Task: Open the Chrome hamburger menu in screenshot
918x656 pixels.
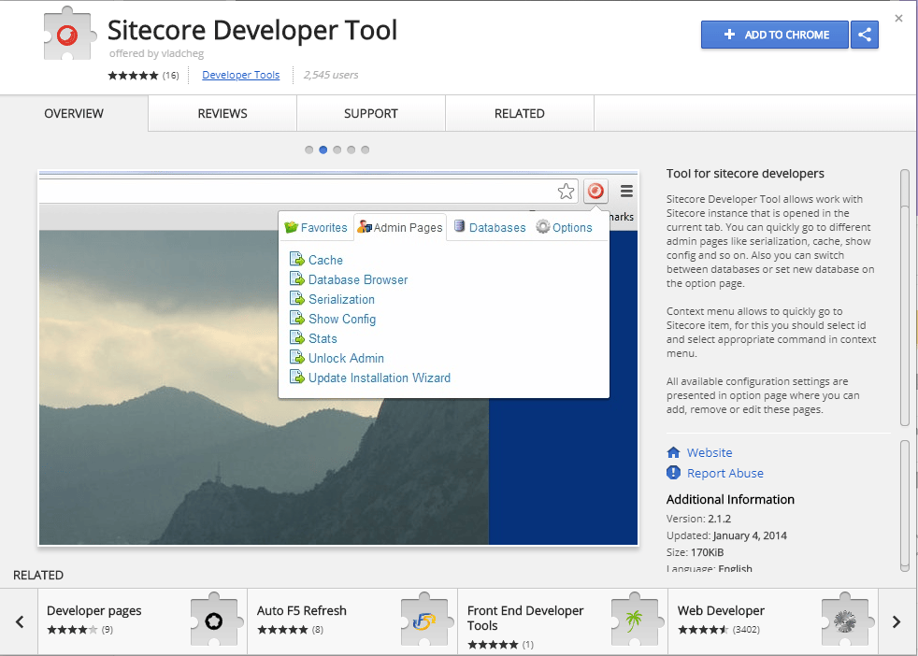Action: click(x=626, y=192)
